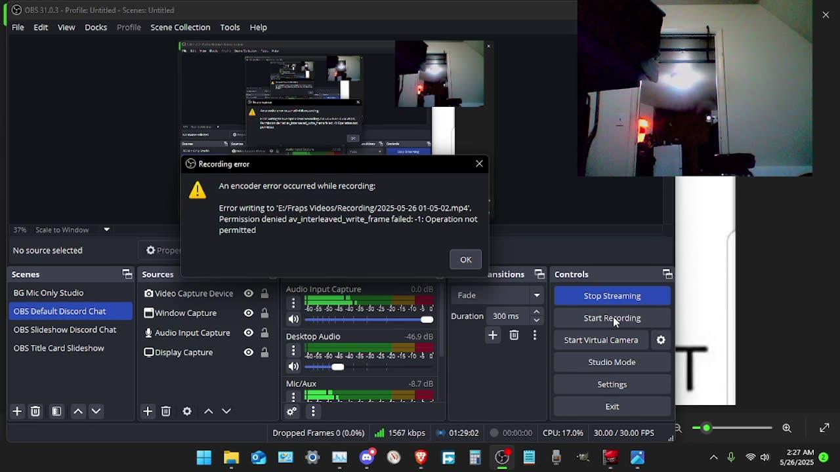
Task: Open the View menu
Action: 66,28
